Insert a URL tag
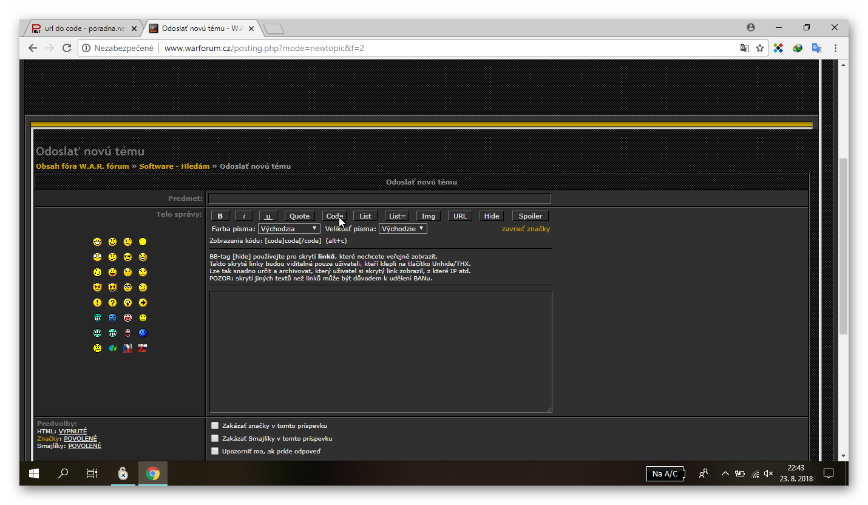The image size is (868, 505). tap(460, 216)
